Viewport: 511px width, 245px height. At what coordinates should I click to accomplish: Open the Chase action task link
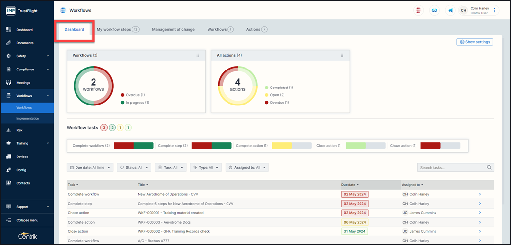(78, 213)
